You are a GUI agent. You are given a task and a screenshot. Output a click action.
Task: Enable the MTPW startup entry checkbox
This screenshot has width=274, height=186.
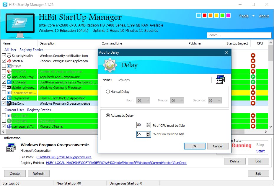coord(4,66)
